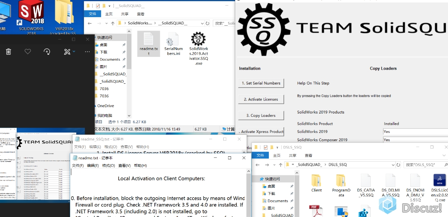448x217 pixels.
Task: Select SolidWorks.2019.Activator.SSQ.exe file
Action: tap(199, 48)
